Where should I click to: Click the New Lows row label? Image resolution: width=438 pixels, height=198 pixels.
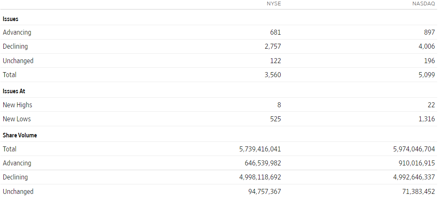(17, 119)
